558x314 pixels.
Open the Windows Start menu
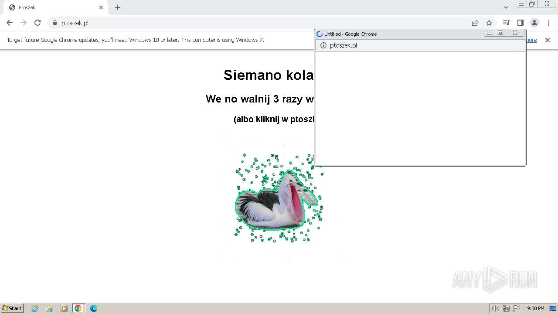(12, 308)
